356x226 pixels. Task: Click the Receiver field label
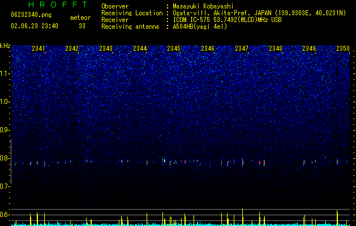coord(115,20)
